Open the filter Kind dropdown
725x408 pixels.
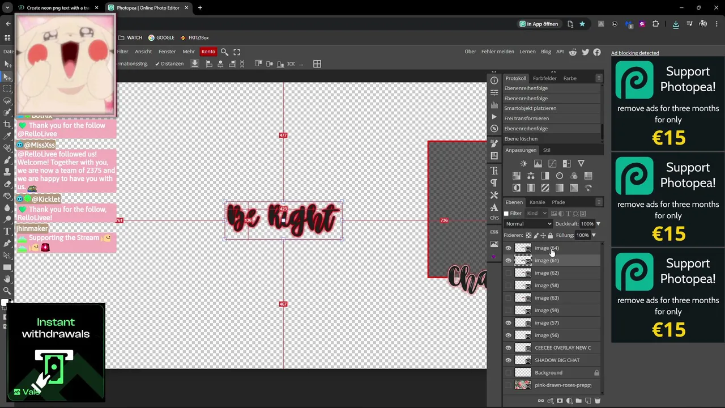click(537, 214)
